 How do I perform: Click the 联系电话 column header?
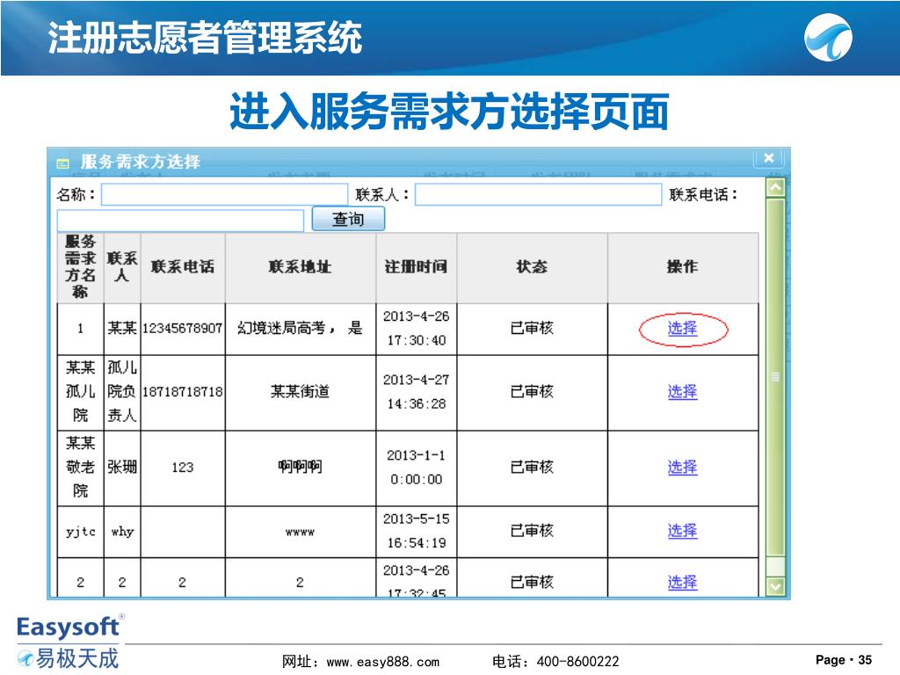[x=183, y=267]
